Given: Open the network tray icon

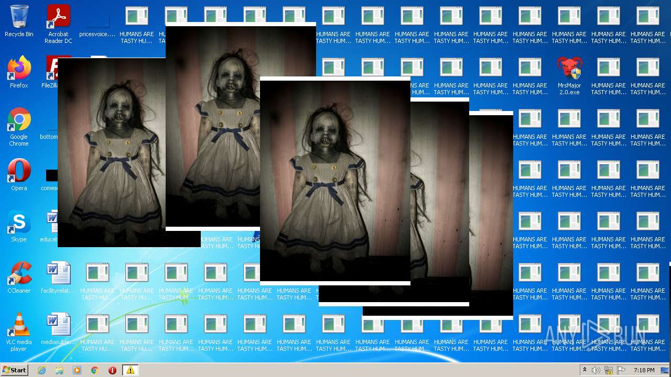Looking at the screenshot, I should pyautogui.click(x=609, y=370).
